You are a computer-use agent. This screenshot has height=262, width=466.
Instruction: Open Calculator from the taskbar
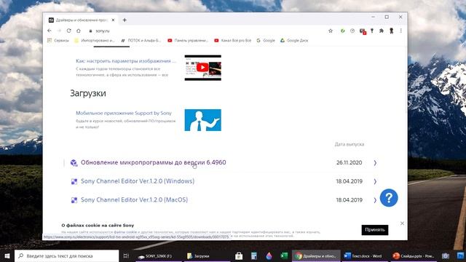(253, 256)
